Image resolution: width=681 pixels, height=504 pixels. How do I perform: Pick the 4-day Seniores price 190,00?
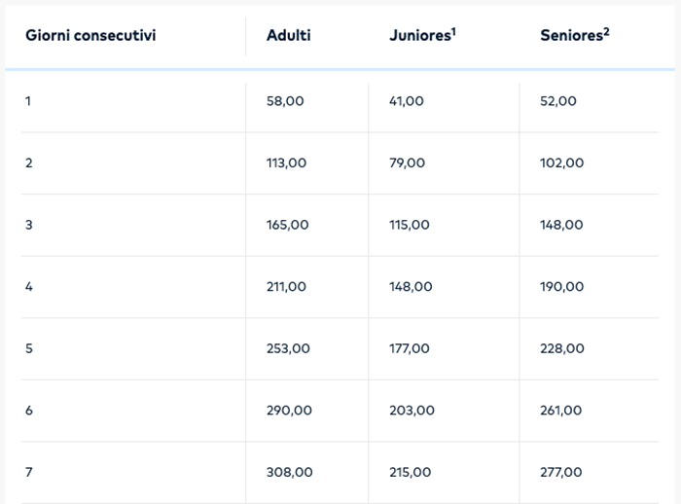pyautogui.click(x=562, y=287)
